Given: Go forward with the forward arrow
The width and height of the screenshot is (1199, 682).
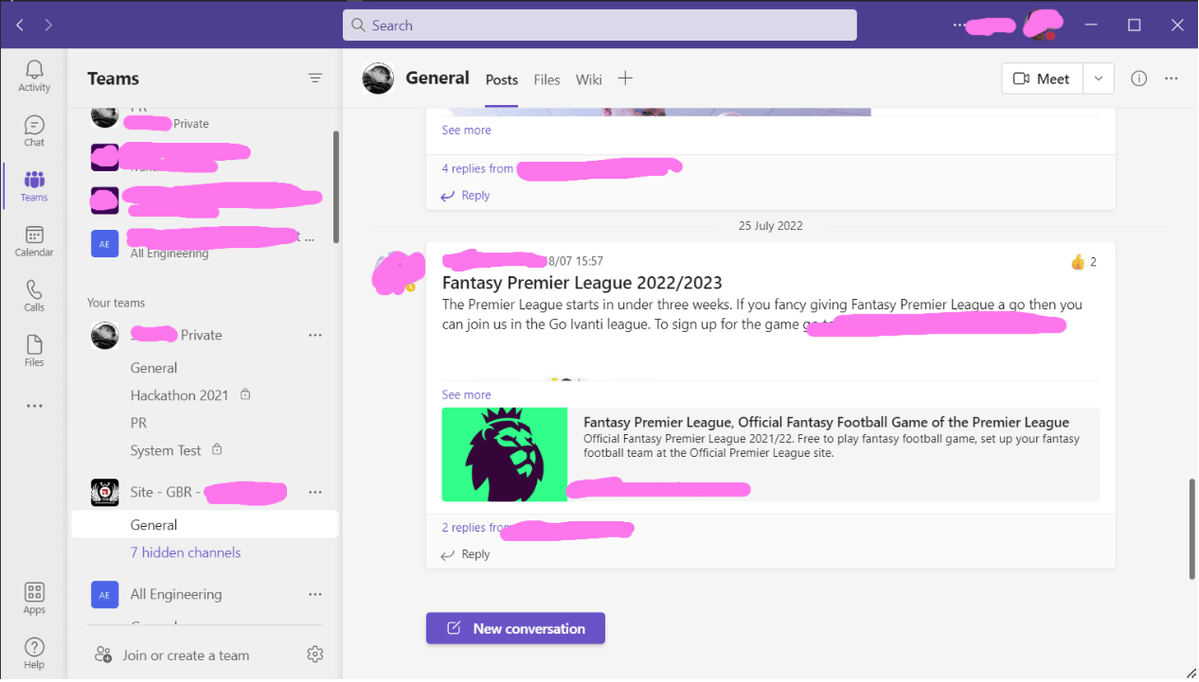Looking at the screenshot, I should point(49,25).
